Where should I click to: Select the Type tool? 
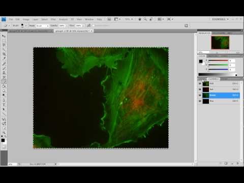coord(4,105)
